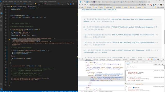165x92 pixels.
Task: Close the index.js editor tab
Action: pos(43,4)
